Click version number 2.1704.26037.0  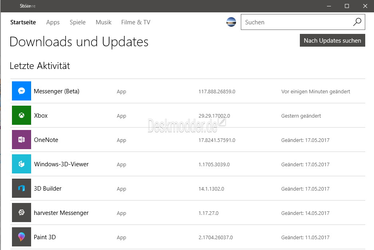[216, 238]
